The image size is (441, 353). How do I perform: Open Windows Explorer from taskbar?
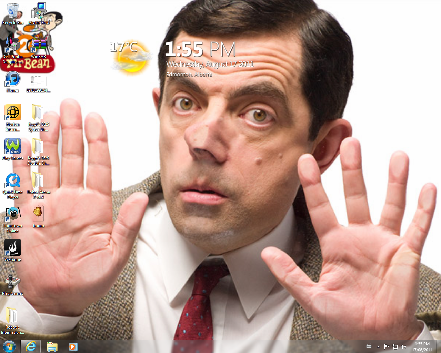[x=52, y=346]
